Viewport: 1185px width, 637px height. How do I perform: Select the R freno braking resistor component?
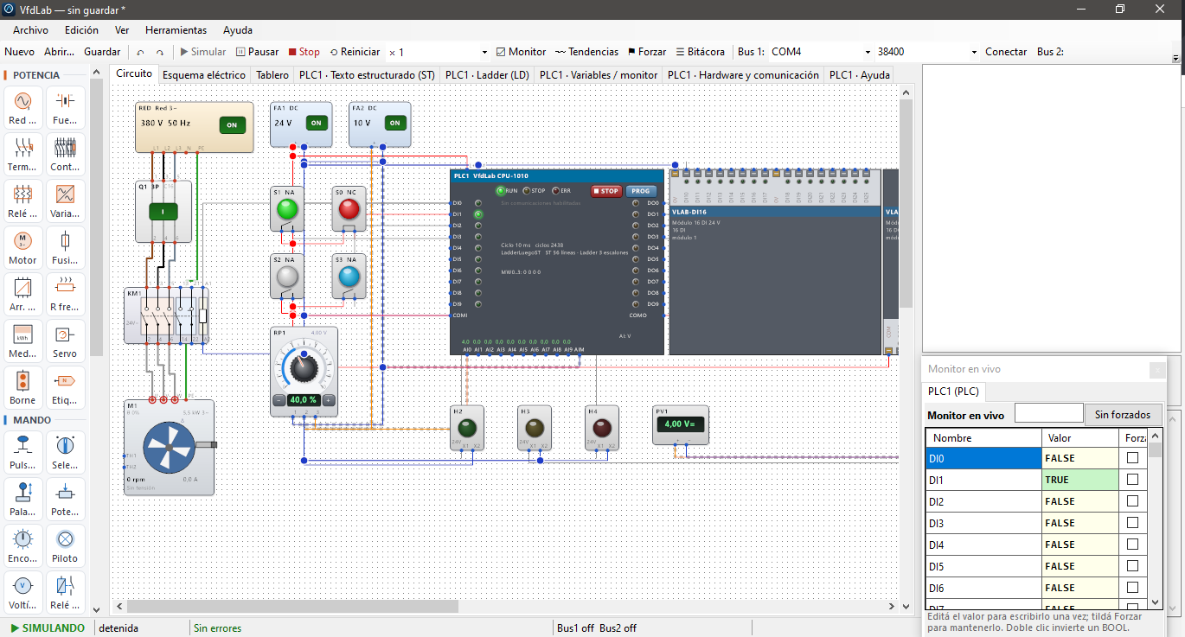(x=65, y=294)
